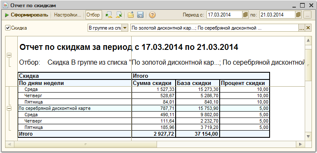Click the horizontal scrollbar right arrow
Viewport: 317px width, 153px height.
pos(300,144)
